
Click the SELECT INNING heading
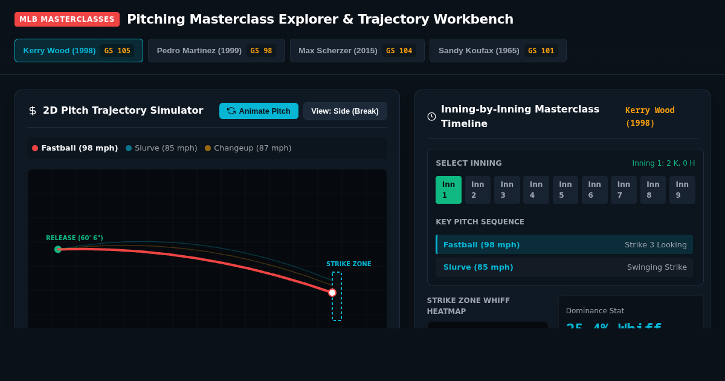pyautogui.click(x=469, y=163)
